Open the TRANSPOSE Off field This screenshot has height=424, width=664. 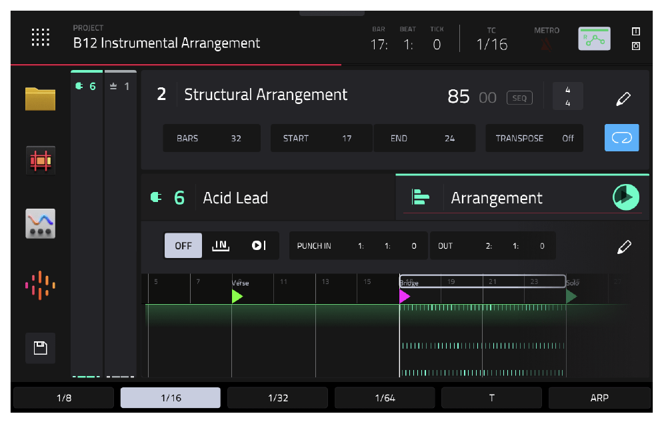point(534,138)
